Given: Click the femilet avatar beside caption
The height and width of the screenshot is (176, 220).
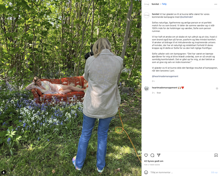Looking at the screenshot, I should tap(147, 15).
